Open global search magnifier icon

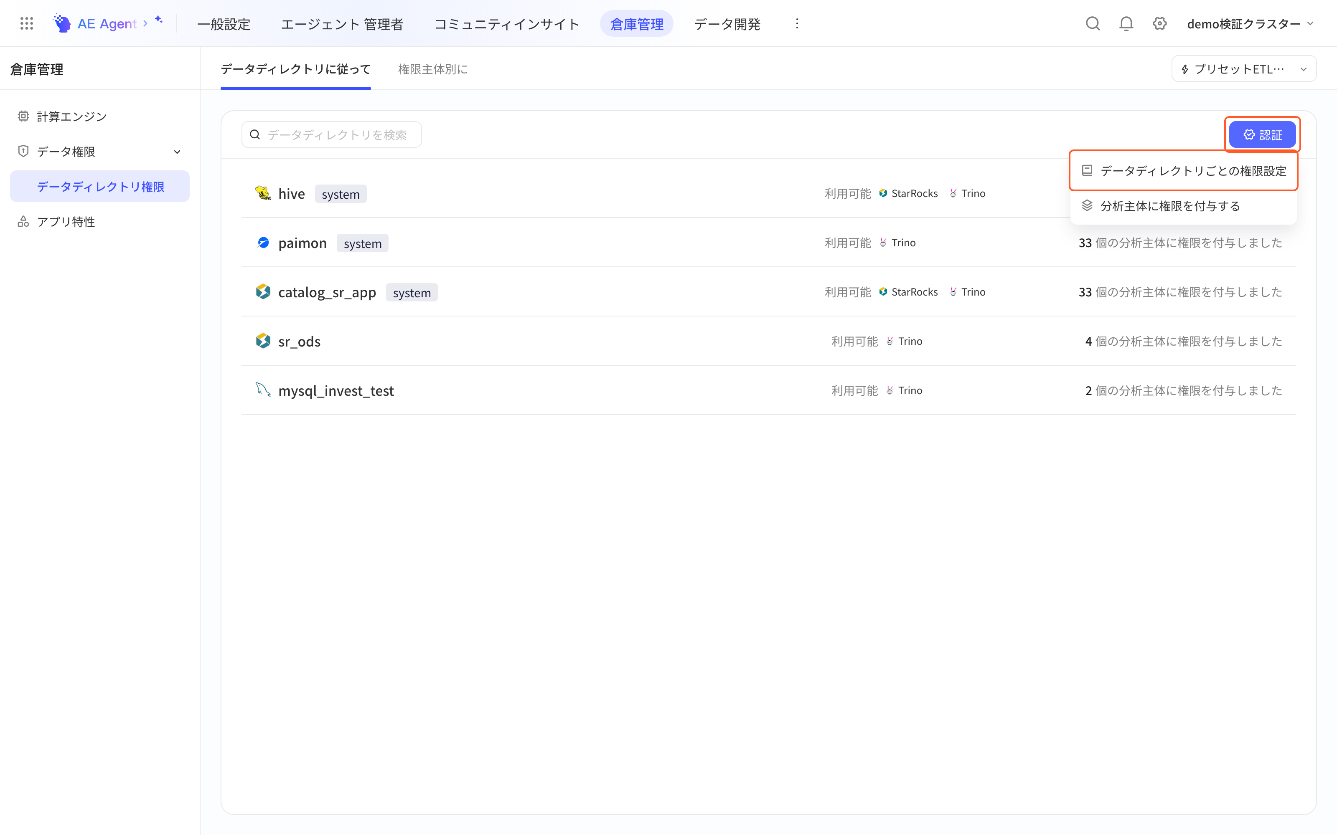pos(1092,24)
